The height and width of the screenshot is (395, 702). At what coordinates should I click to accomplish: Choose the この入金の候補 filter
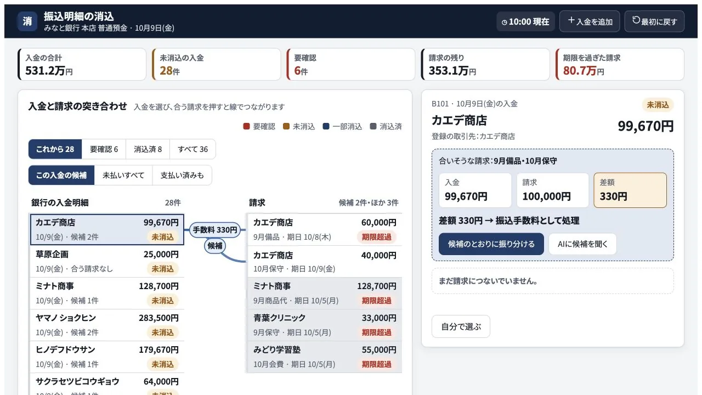(x=61, y=176)
